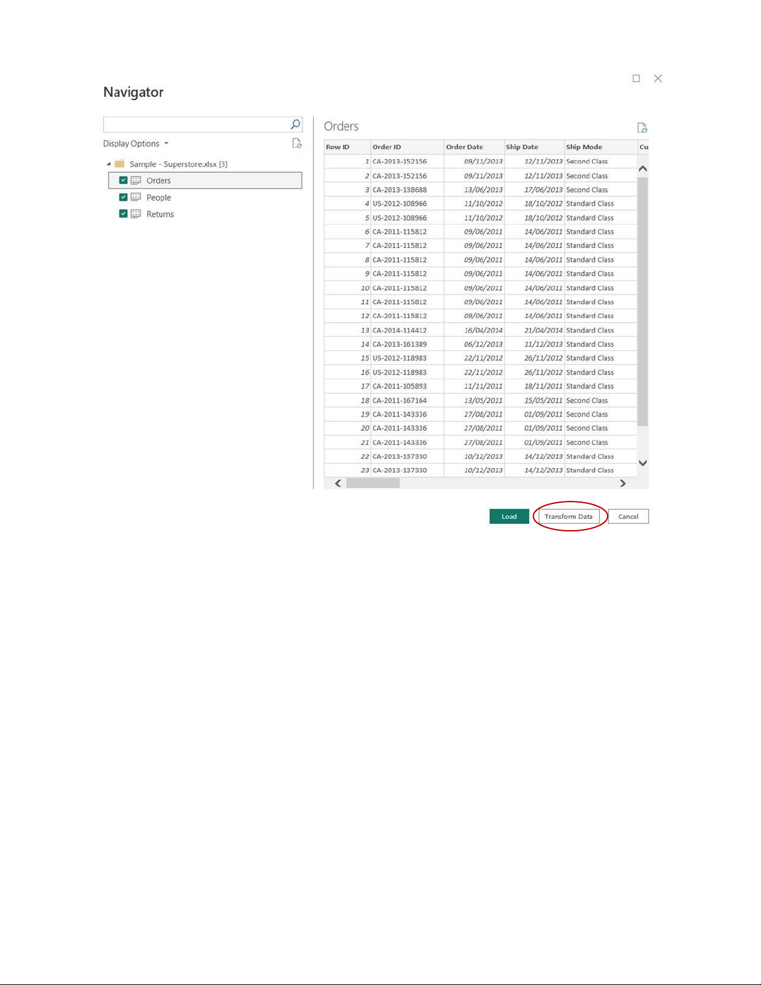Image resolution: width=761 pixels, height=985 pixels.
Task: Click the Orders table icon
Action: pyautogui.click(x=135, y=180)
